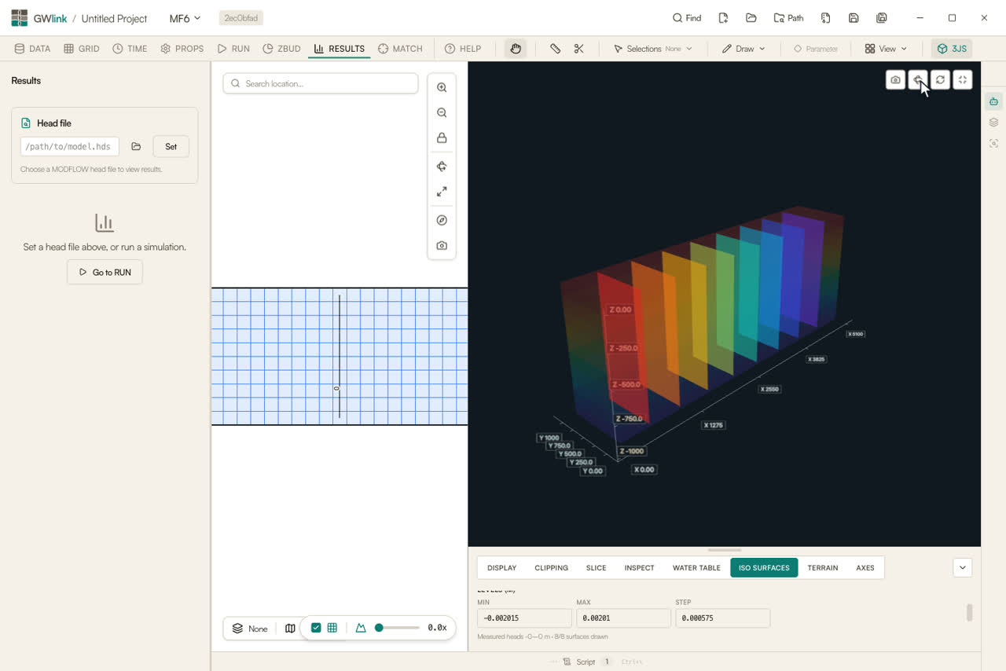Image resolution: width=1006 pixels, height=671 pixels.
Task: Switch to the SLICE tab
Action: (x=596, y=567)
